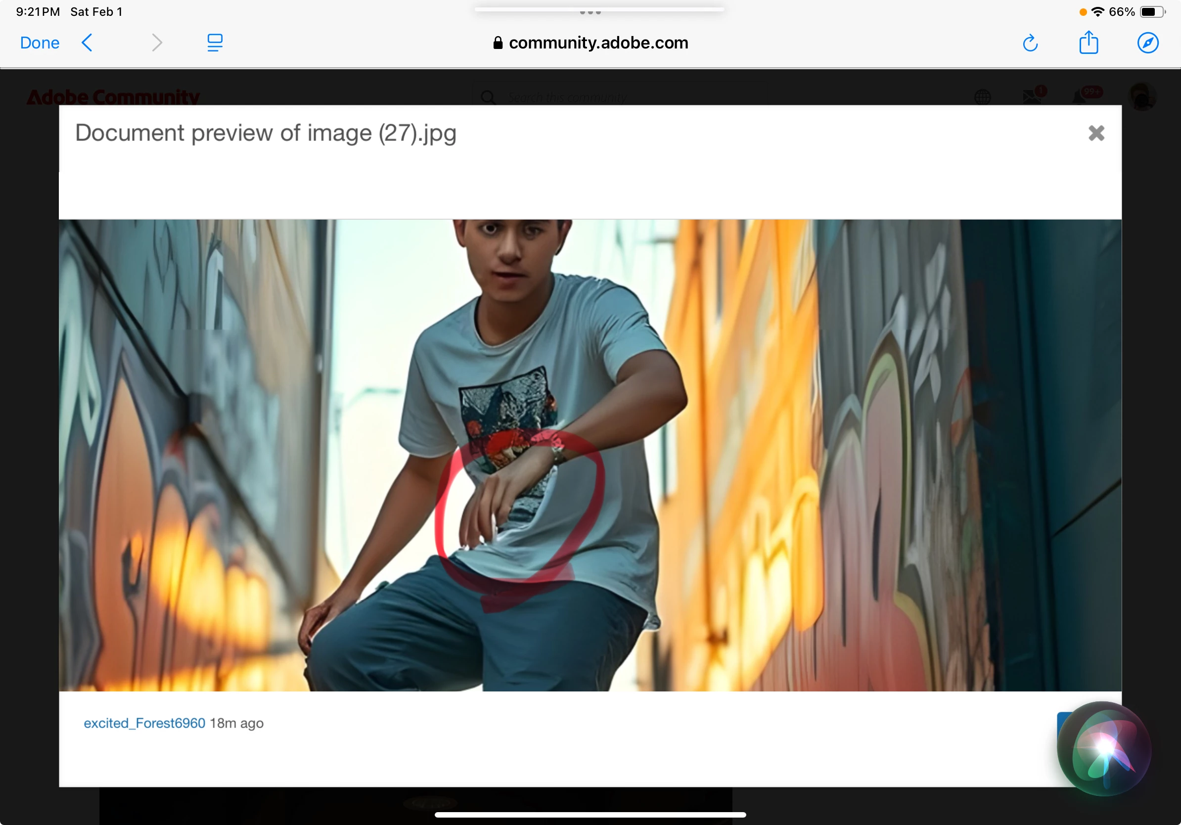The height and width of the screenshot is (825, 1181).
Task: Go back with the left chevron
Action: [x=88, y=43]
